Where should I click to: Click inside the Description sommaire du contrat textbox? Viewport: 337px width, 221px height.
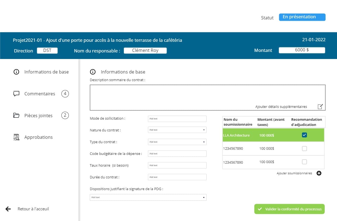(x=208, y=98)
